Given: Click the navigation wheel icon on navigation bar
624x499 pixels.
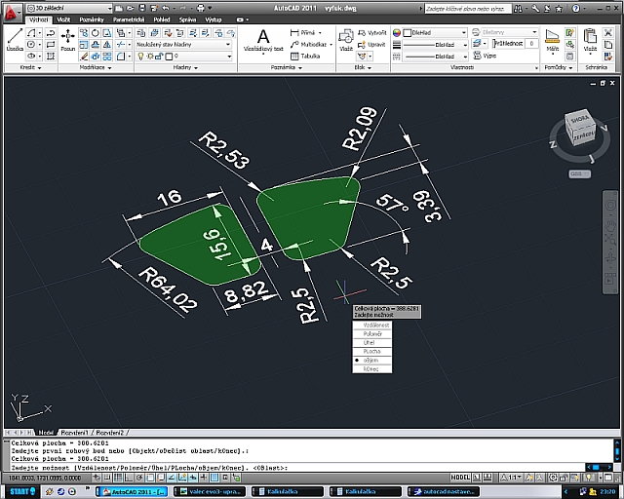Looking at the screenshot, I should point(610,206).
